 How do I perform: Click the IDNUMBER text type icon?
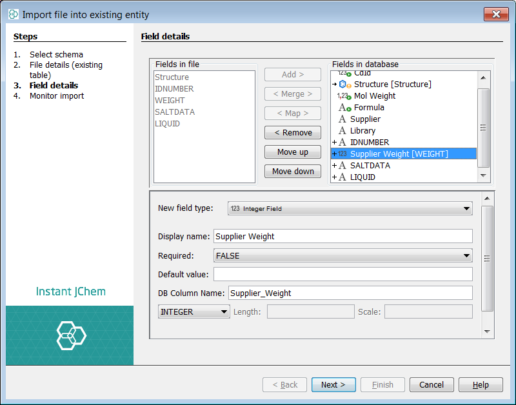[x=342, y=143]
